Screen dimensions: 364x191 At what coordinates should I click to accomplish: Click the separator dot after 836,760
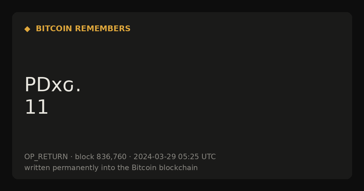[x=130, y=157]
